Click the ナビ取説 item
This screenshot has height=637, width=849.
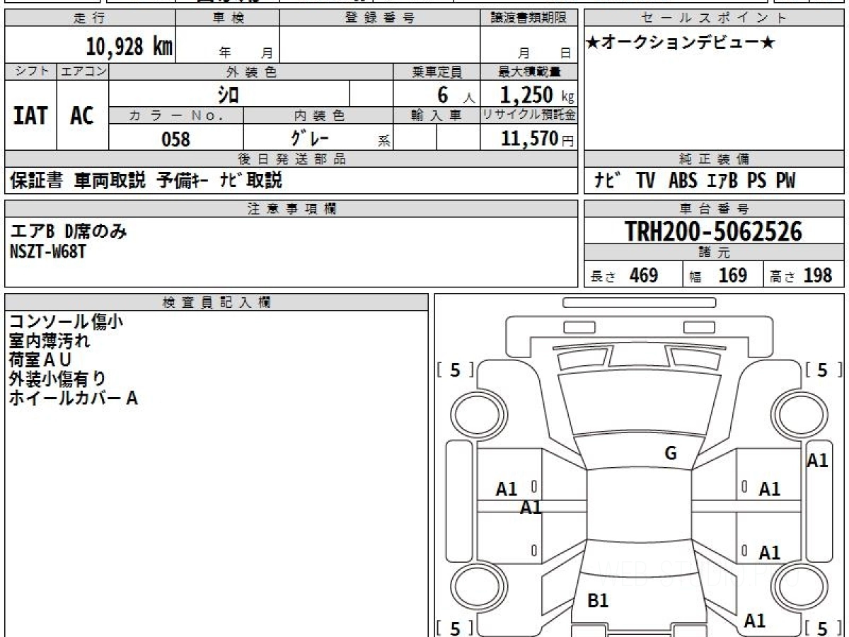coord(250,180)
